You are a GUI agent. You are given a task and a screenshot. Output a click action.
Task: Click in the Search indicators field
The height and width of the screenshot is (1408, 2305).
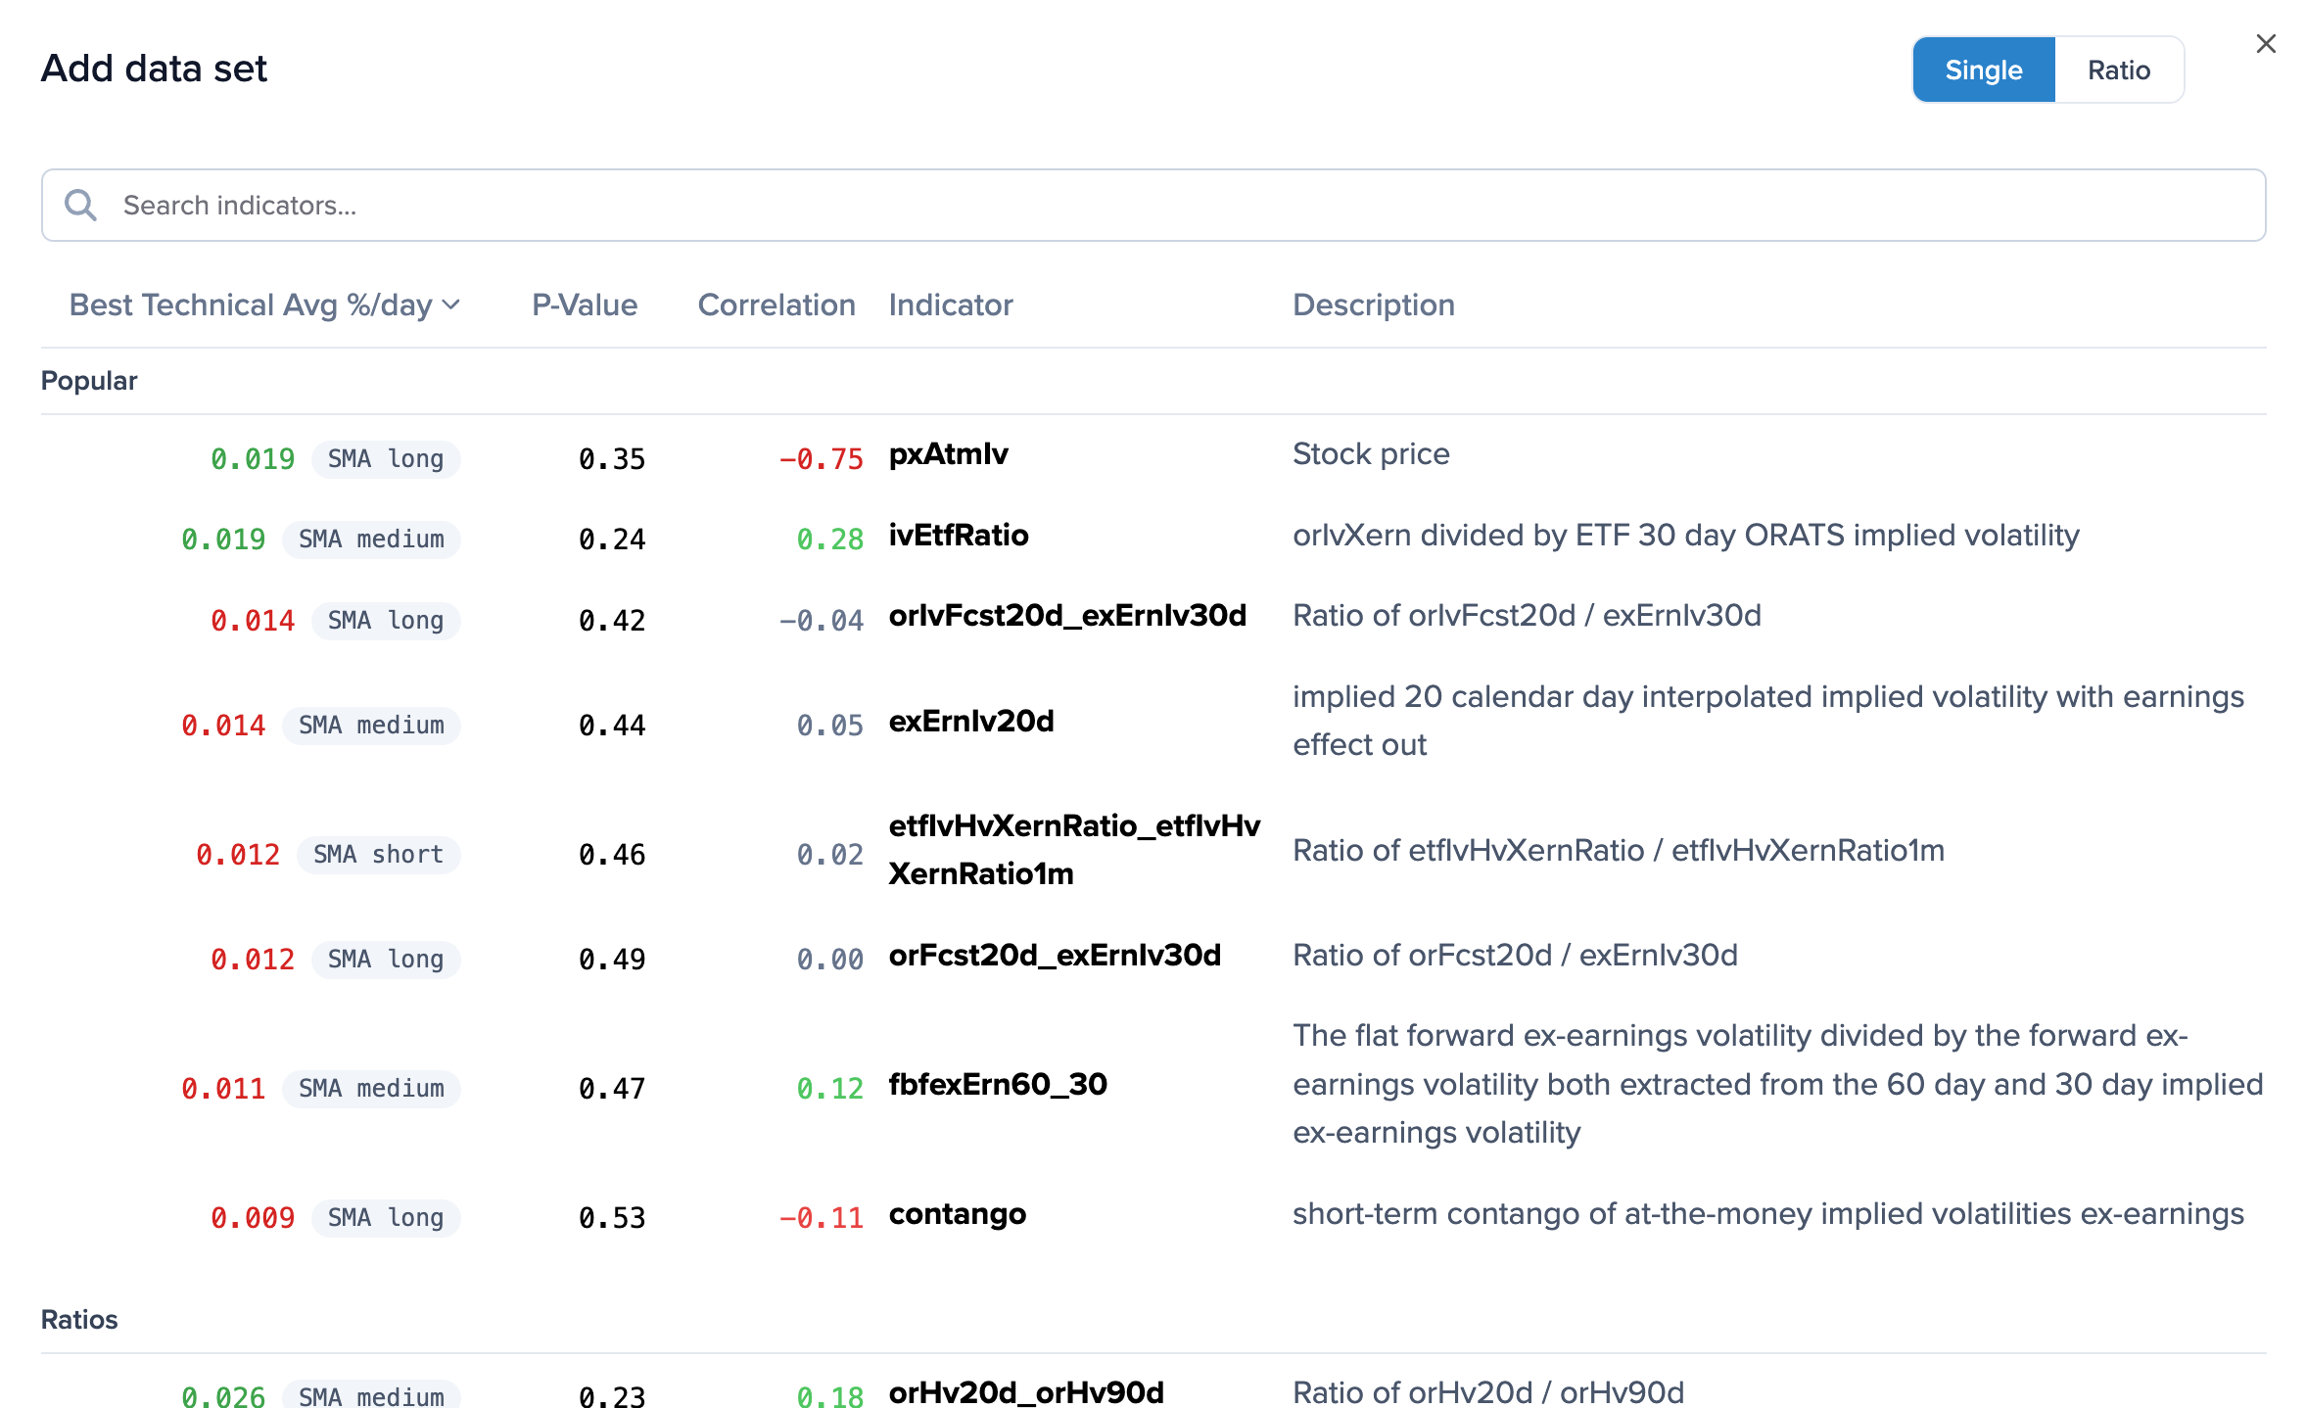[1175, 206]
